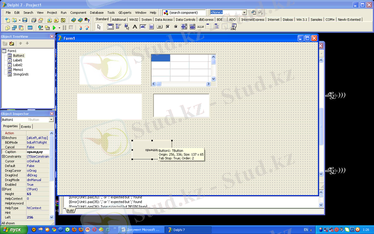Switch to the Data Access palette tab

point(164,20)
